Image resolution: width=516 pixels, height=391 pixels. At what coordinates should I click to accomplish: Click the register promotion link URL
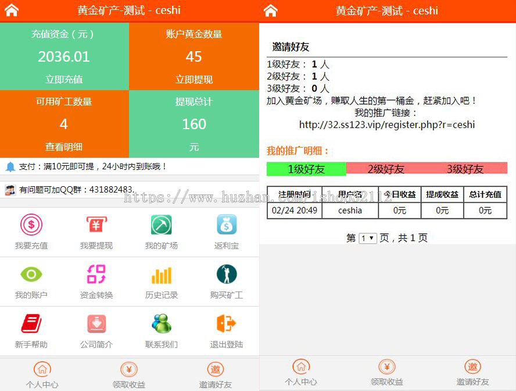[388, 125]
